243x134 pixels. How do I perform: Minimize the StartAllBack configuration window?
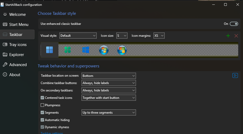tap(214, 5)
